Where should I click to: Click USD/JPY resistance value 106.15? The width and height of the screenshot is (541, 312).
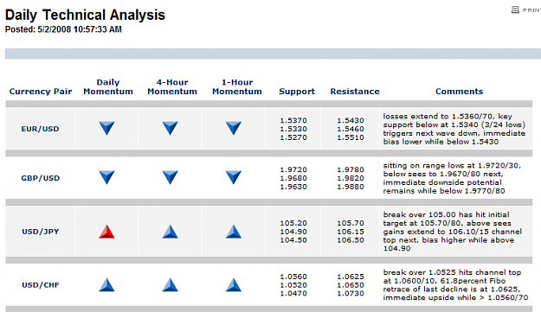click(351, 232)
